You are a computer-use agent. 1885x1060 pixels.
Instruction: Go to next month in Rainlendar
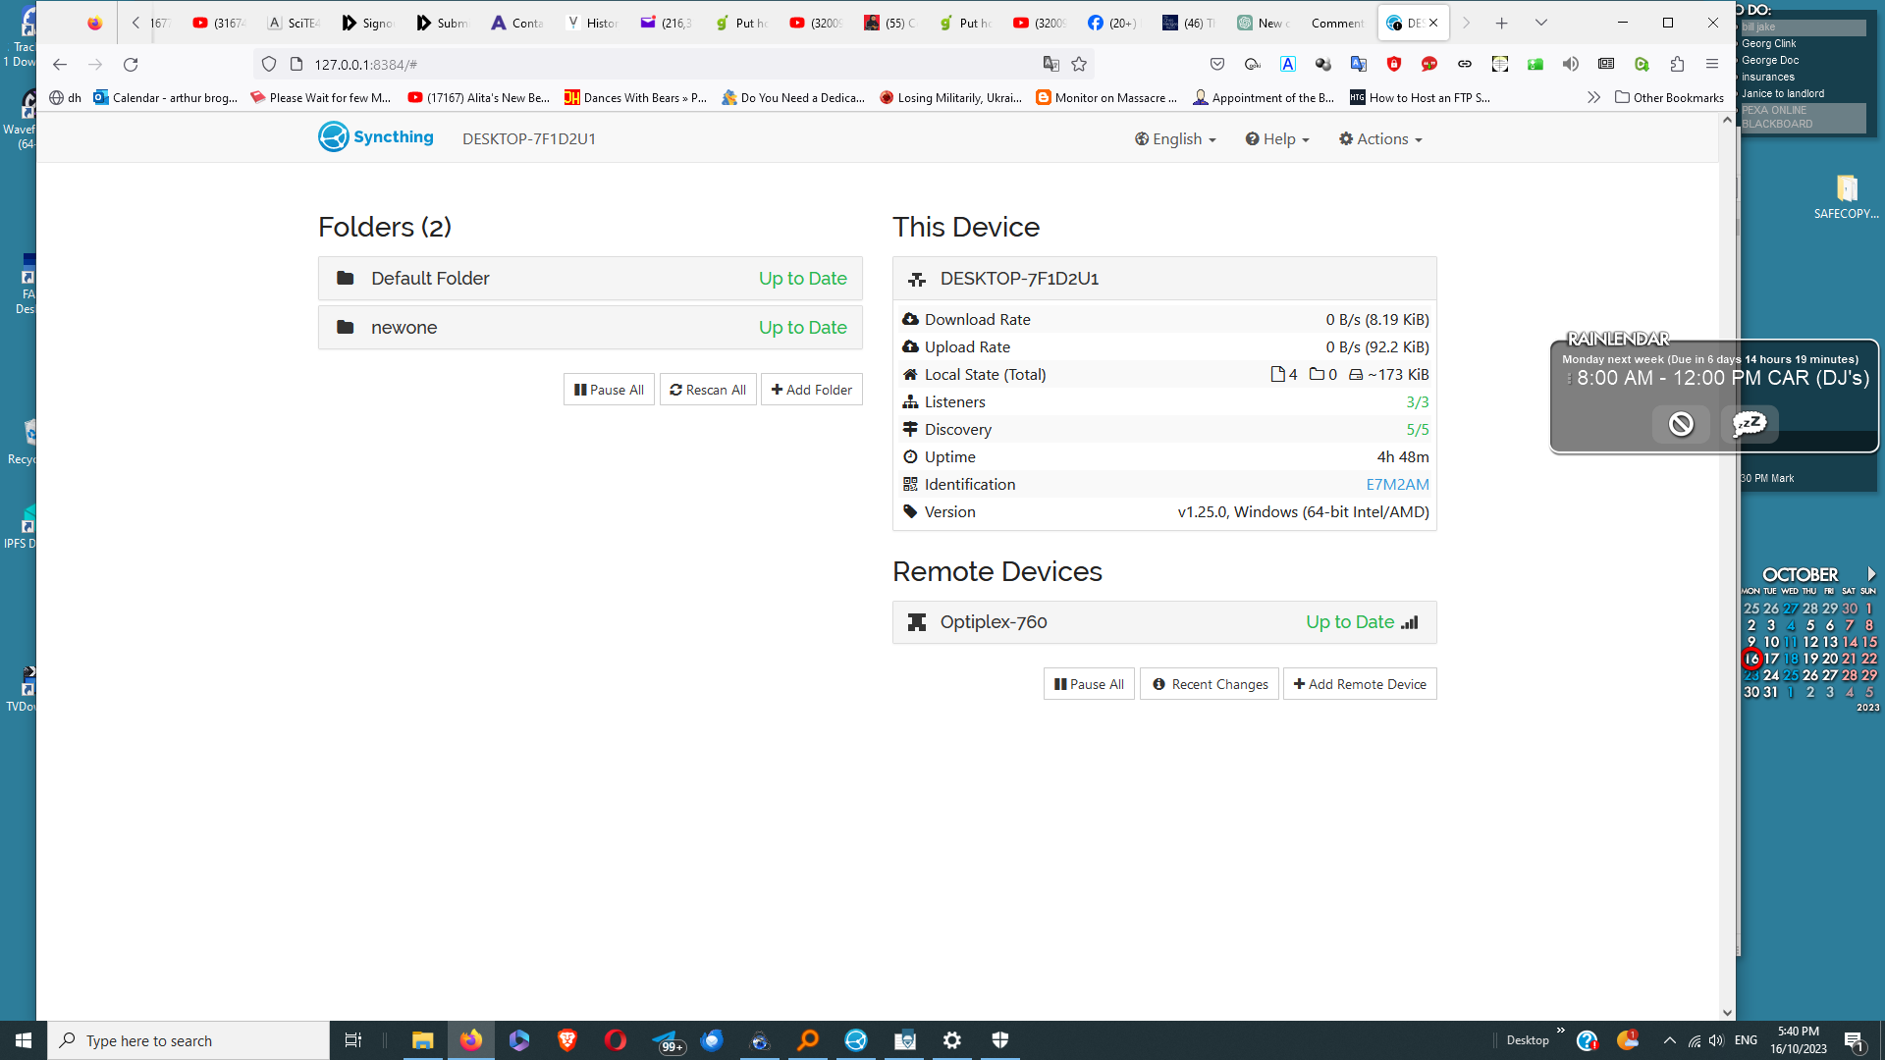[x=1871, y=574]
